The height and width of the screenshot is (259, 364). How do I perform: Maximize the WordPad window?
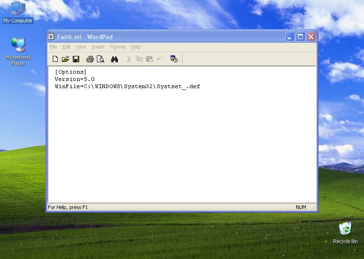300,37
